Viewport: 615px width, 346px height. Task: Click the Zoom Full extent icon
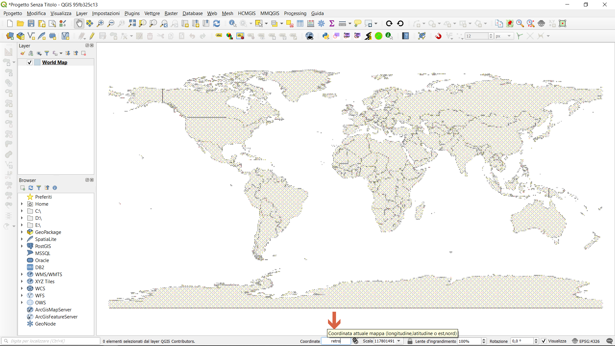[x=132, y=23]
